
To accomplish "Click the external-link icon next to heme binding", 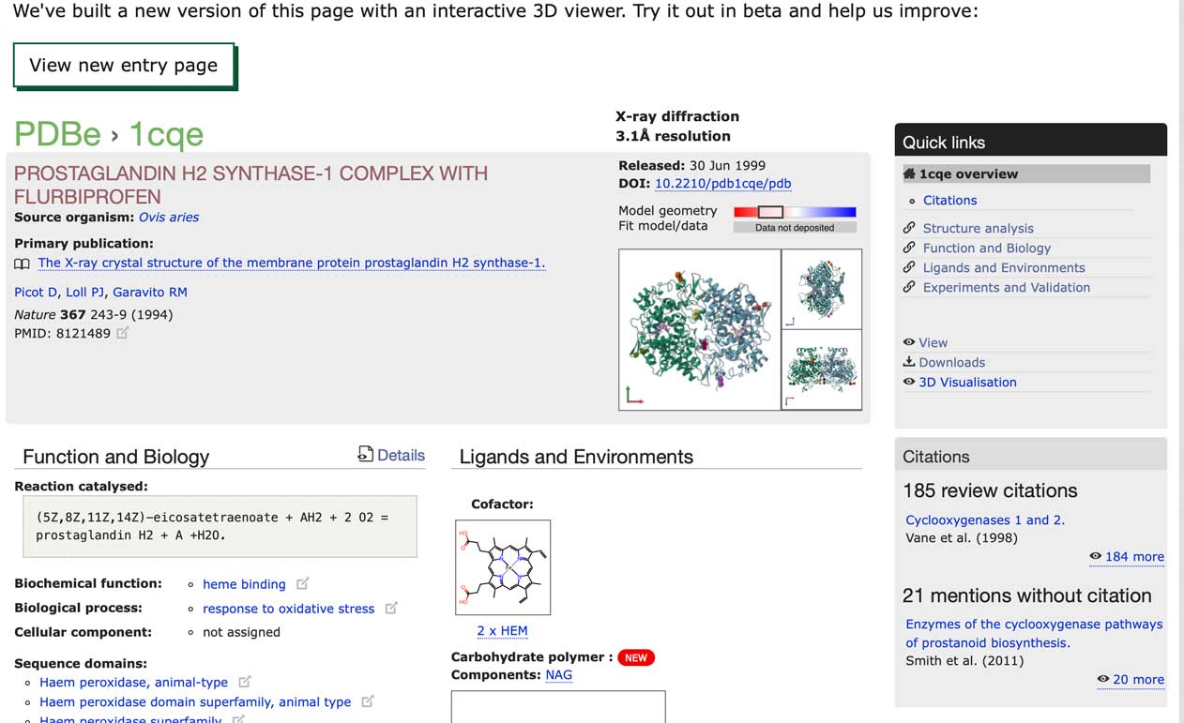I will tap(302, 583).
